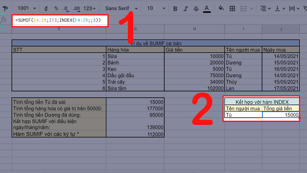Screen dimensions: 307x173
Task: Click the paint format icon
Action: point(5,8)
